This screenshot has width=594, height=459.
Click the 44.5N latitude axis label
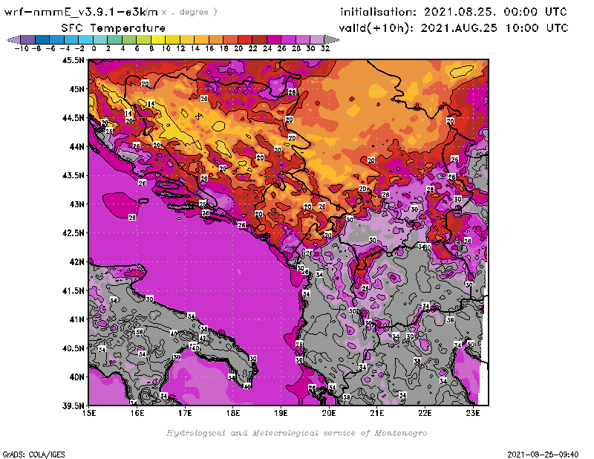73,118
